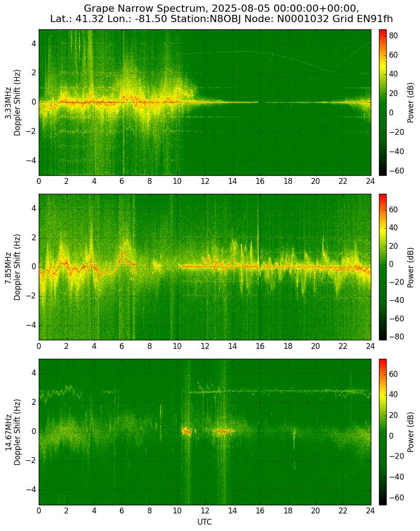Click the middle panel color bar
Image resolution: width=420 pixels, height=531 pixels.
point(383,267)
